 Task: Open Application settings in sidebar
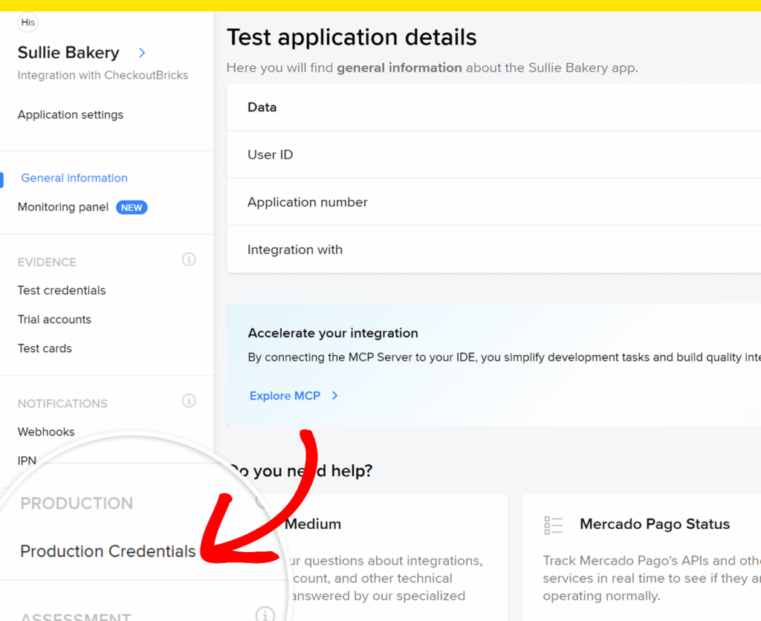pyautogui.click(x=71, y=114)
